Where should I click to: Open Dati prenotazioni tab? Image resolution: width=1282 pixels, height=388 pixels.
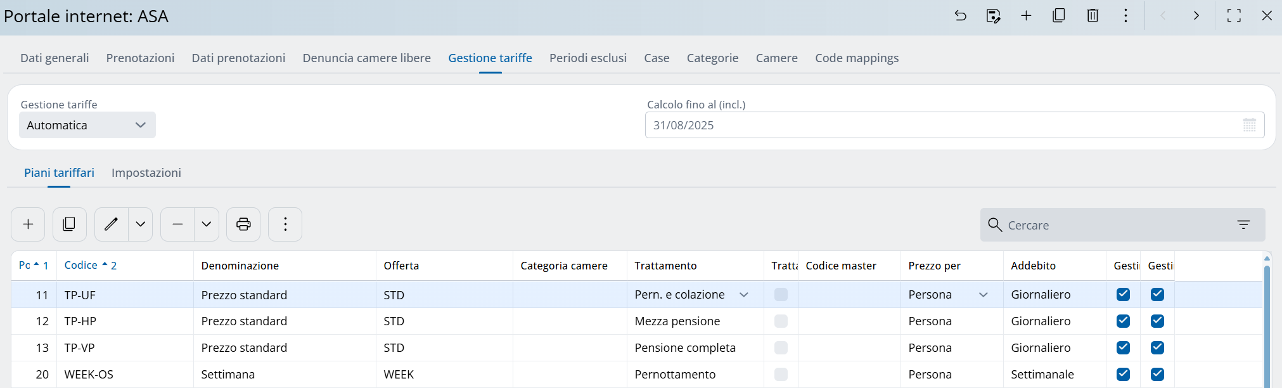pos(238,58)
